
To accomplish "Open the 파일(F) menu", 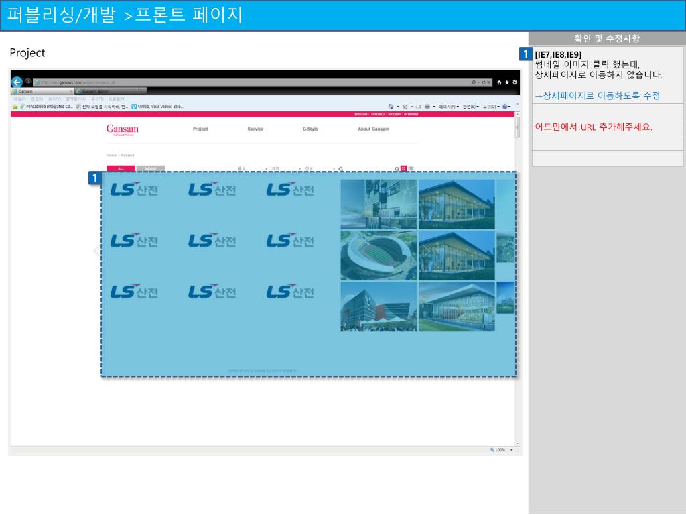I will (x=19, y=99).
